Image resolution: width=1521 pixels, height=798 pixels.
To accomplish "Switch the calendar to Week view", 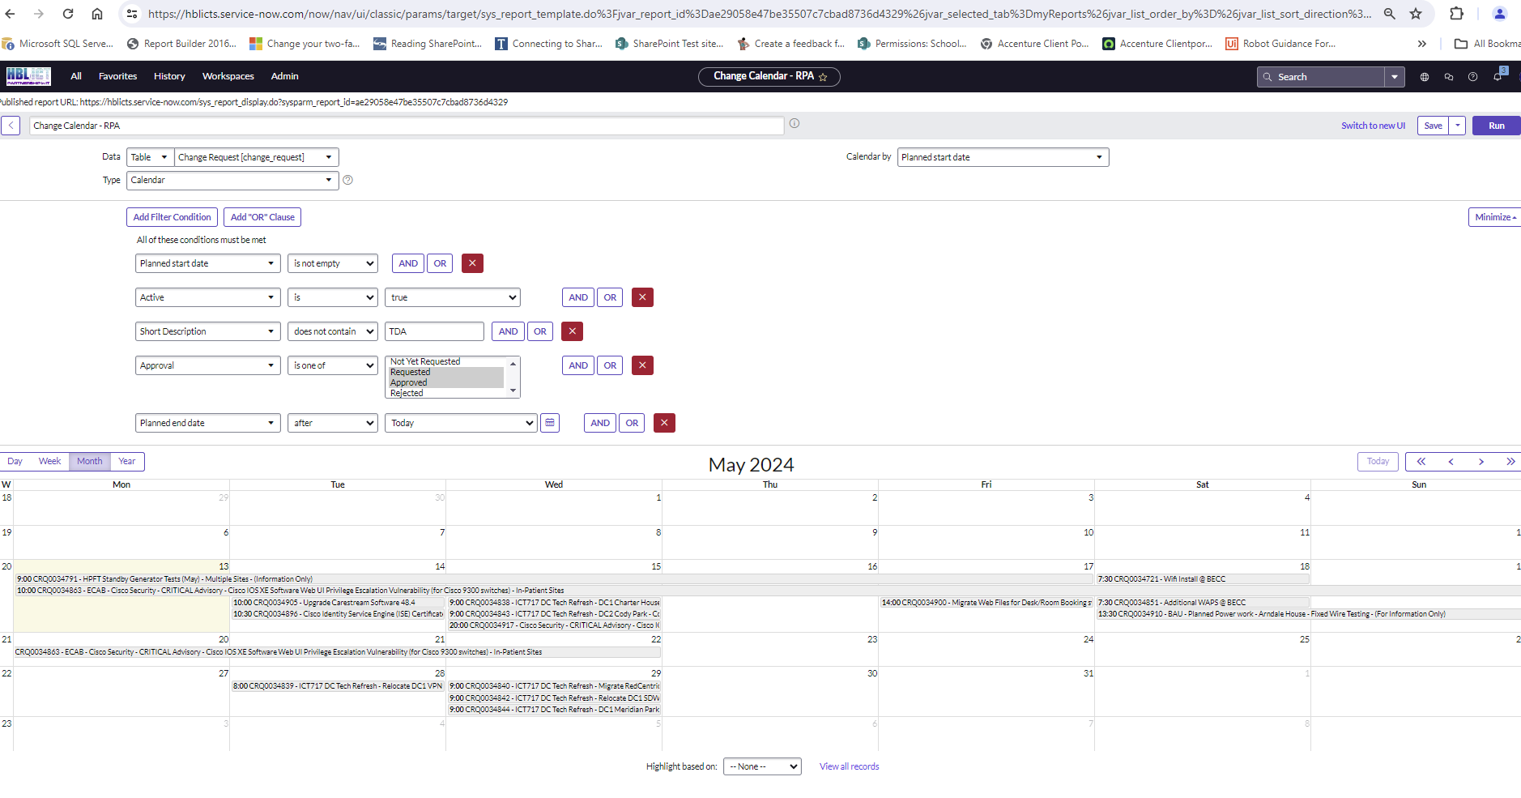I will (x=49, y=461).
